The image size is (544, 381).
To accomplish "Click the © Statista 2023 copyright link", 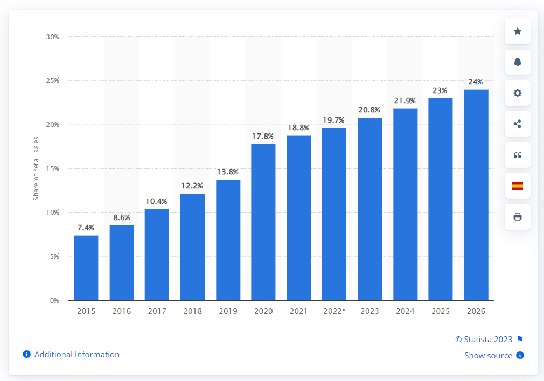I will tap(484, 339).
